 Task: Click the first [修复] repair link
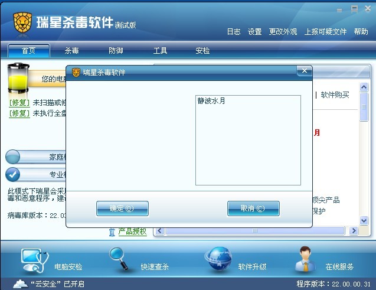tap(19, 103)
